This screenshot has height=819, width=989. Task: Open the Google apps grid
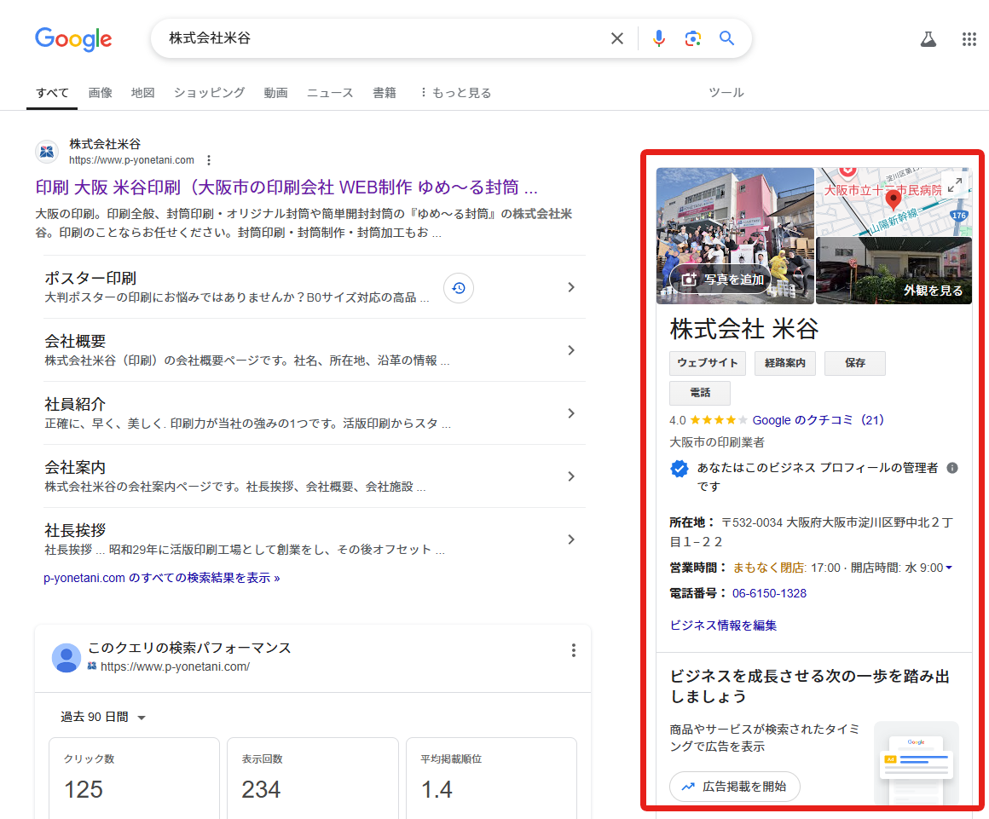tap(969, 39)
